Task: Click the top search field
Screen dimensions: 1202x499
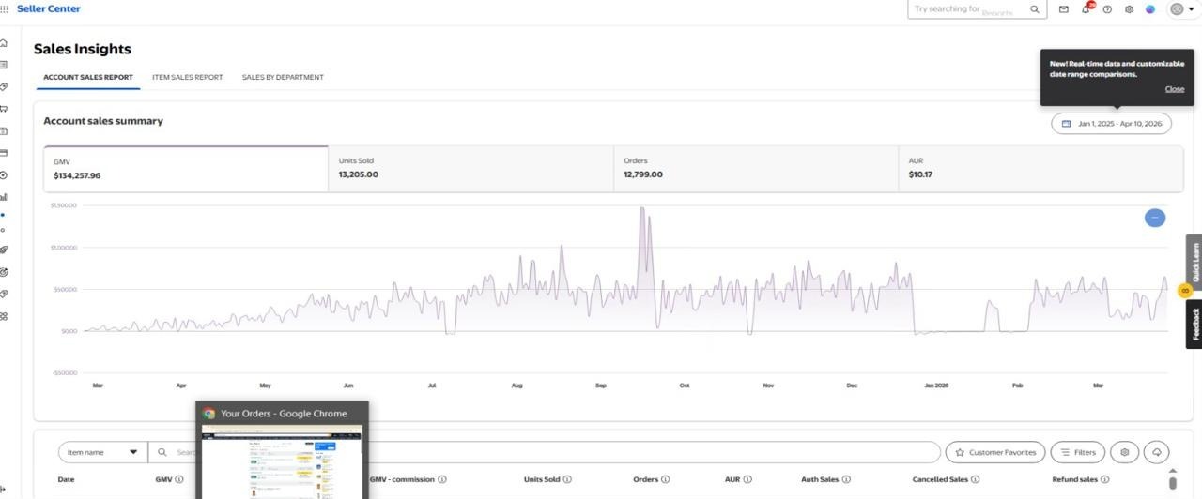Action: [x=977, y=9]
